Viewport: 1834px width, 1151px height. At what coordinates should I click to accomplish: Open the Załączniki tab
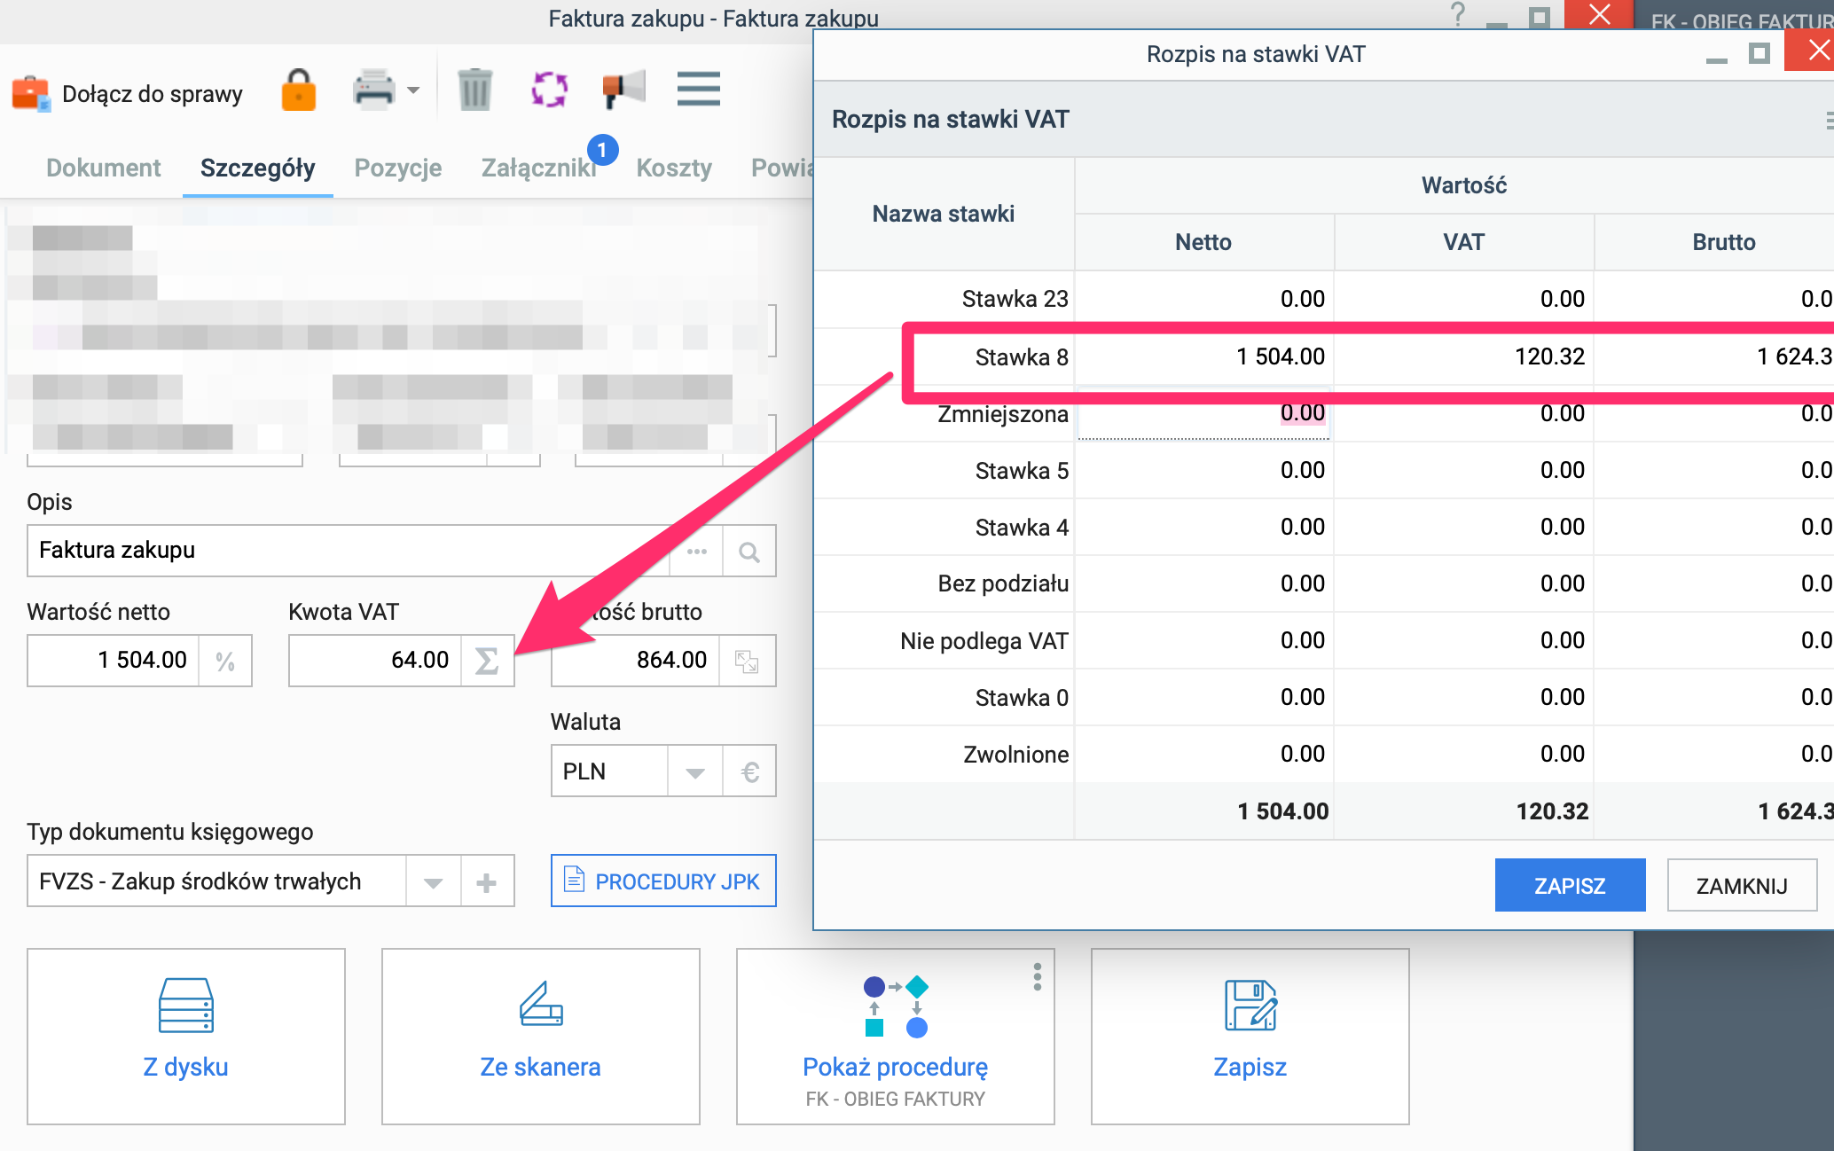click(x=538, y=168)
